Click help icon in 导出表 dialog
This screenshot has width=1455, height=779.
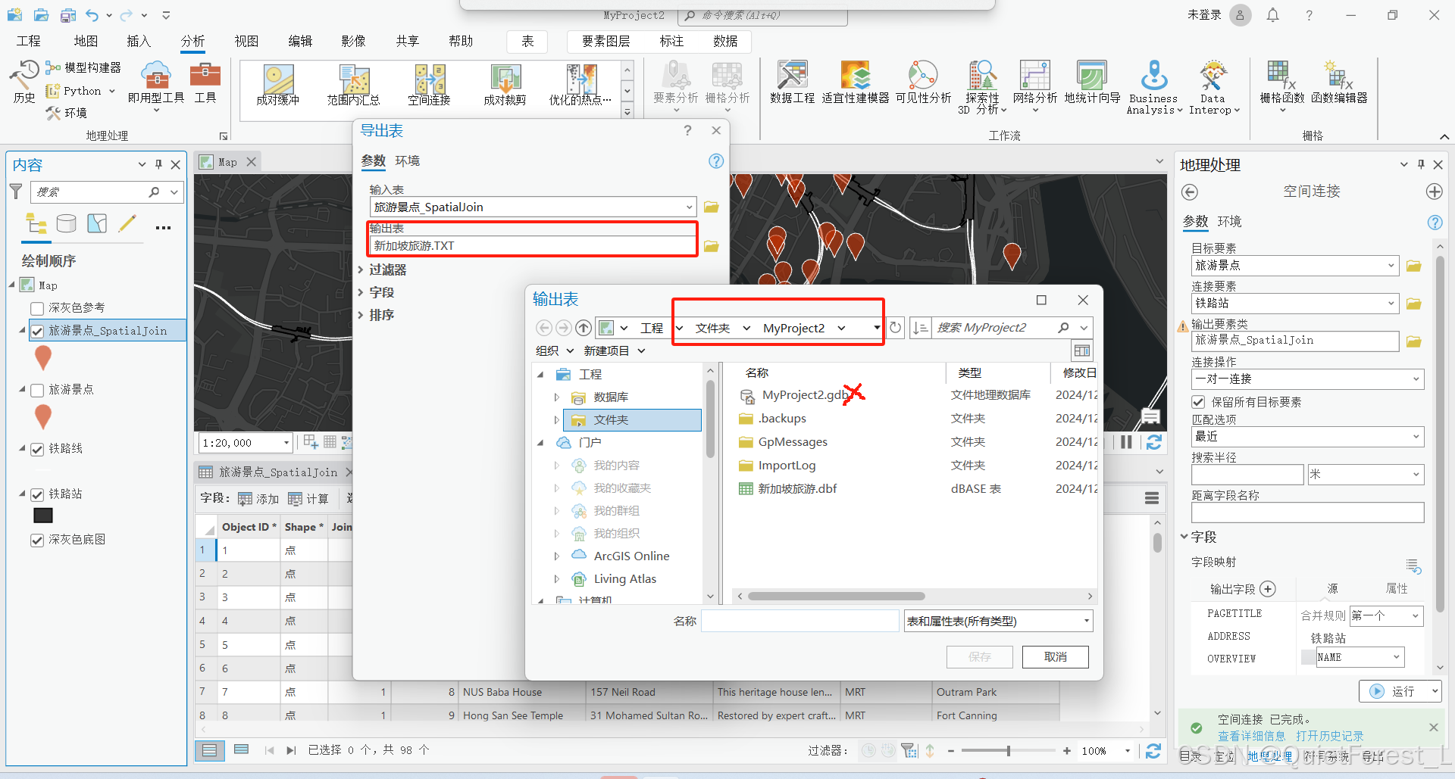tap(716, 161)
